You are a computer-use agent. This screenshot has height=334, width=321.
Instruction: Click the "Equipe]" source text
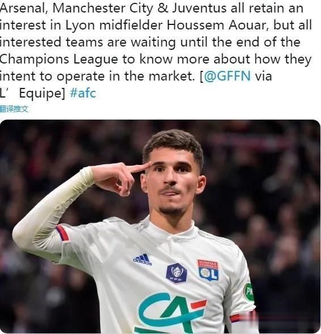tap(42, 94)
